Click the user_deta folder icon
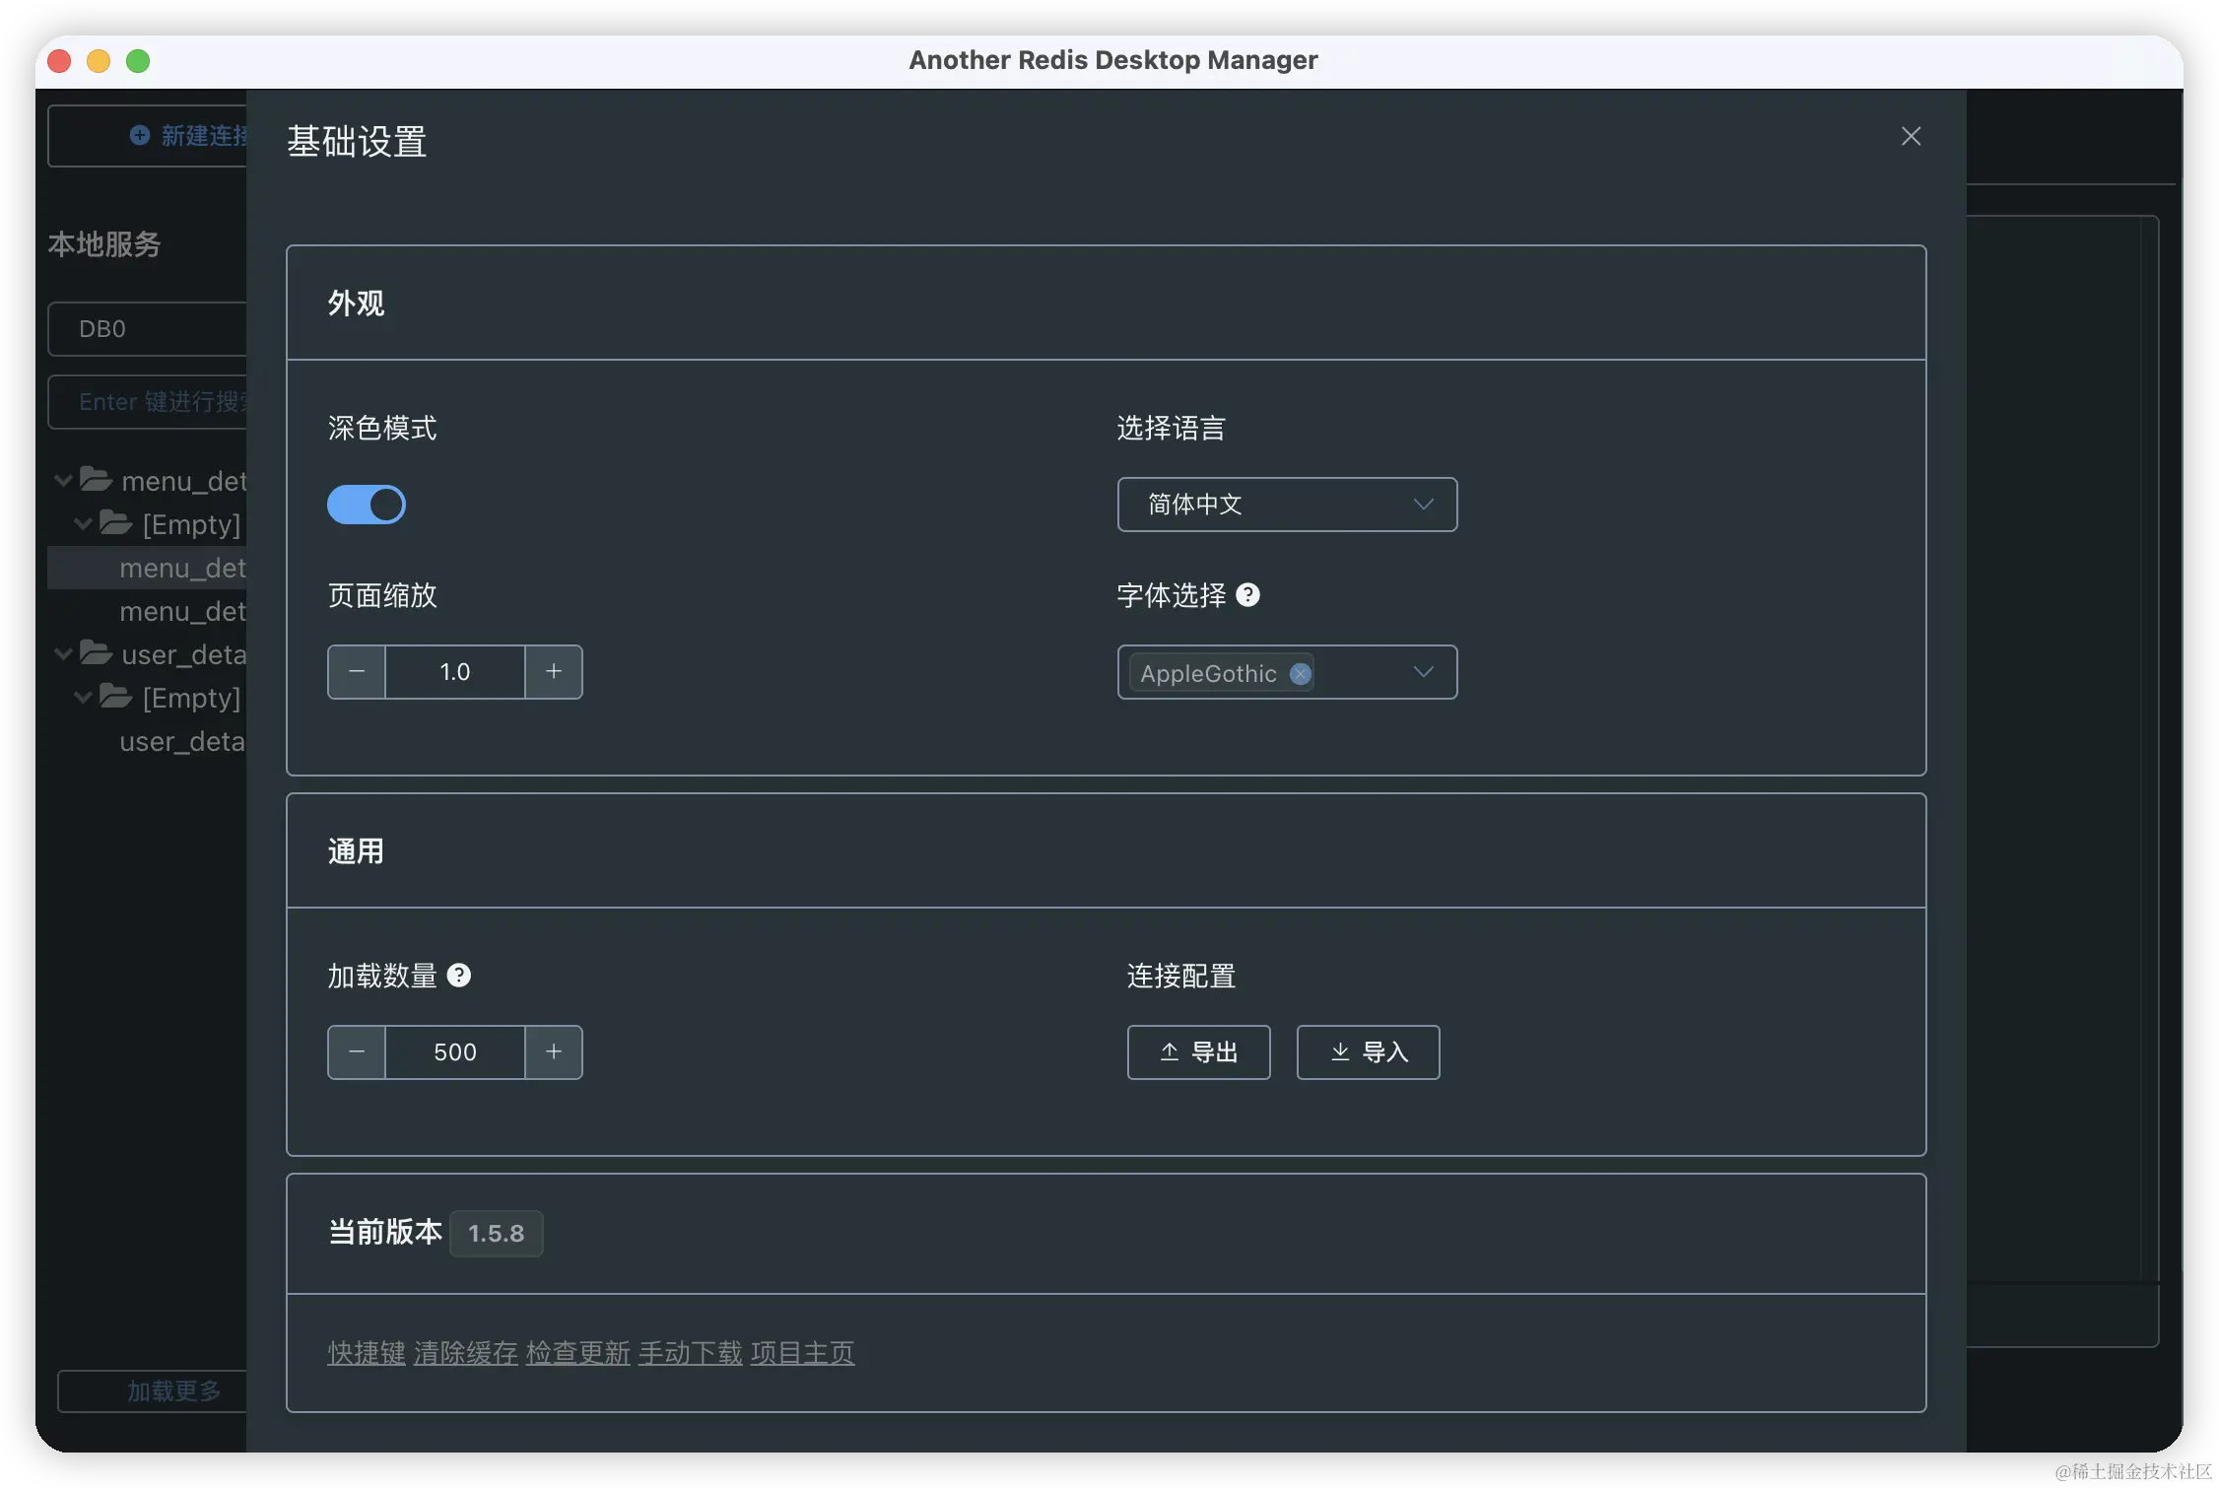This screenshot has width=2219, height=1488. 96,652
